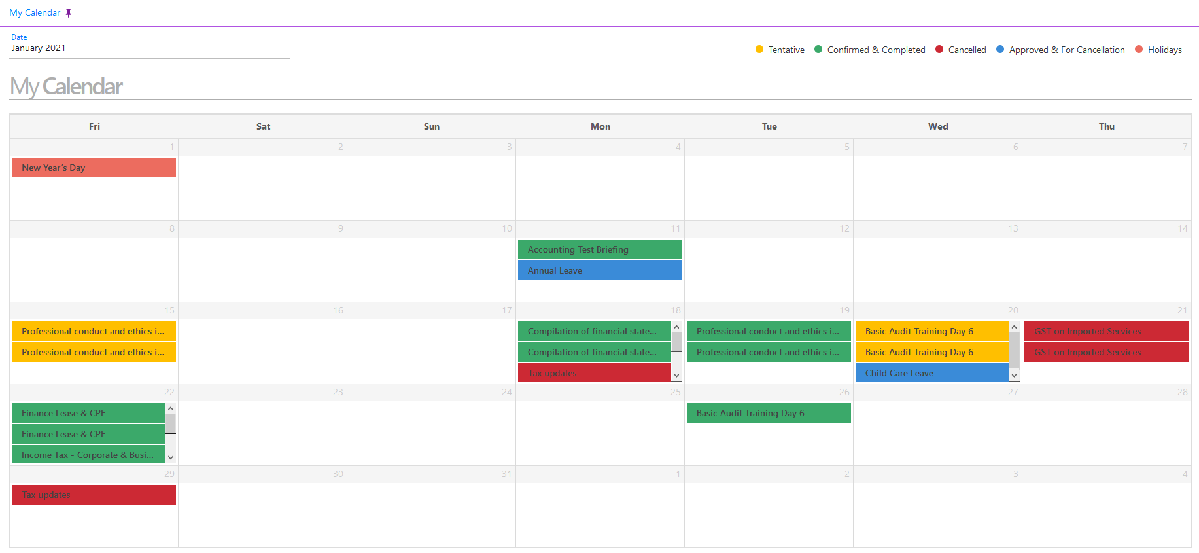Click down arrow in January 20 event list

1014,375
